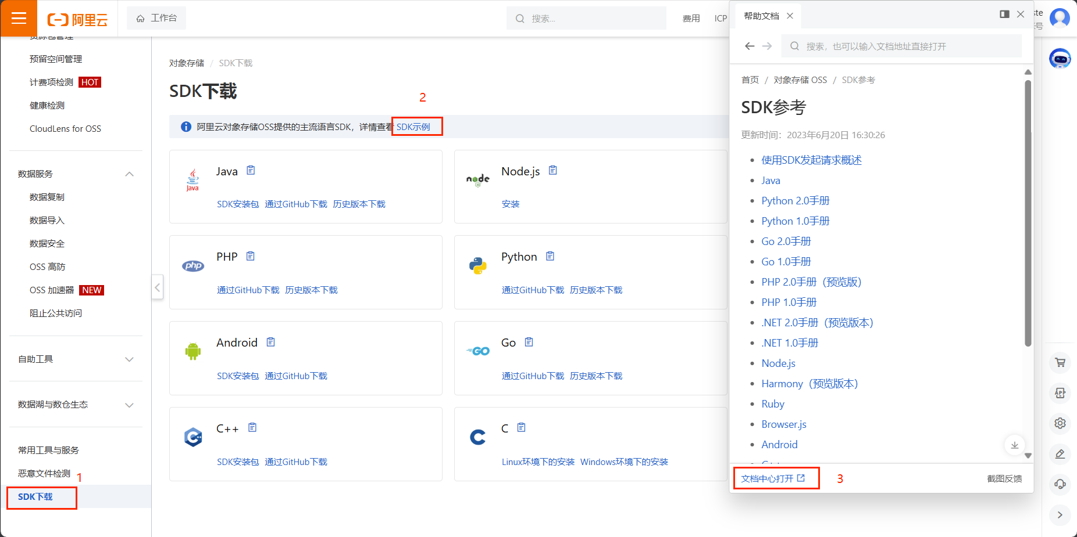Open the API tool icon in right rail
Image resolution: width=1077 pixels, height=537 pixels.
tap(1060, 393)
